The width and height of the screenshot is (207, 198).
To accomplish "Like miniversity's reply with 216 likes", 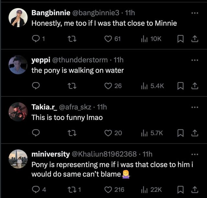I will (x=108, y=190).
